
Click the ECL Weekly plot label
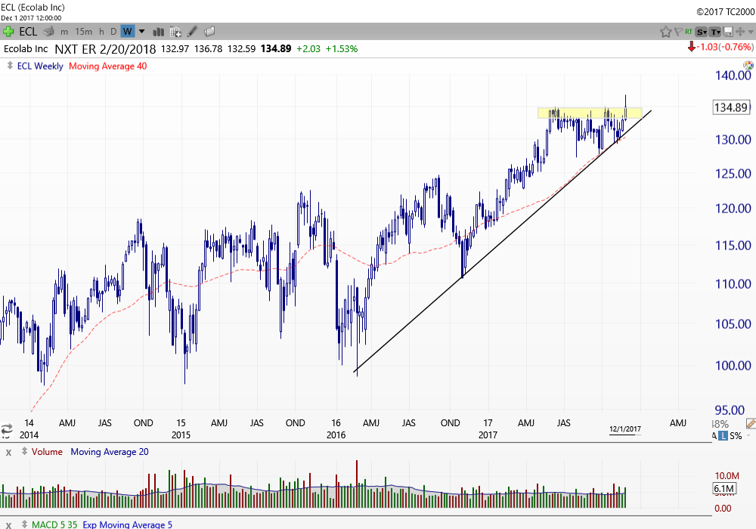[x=40, y=66]
